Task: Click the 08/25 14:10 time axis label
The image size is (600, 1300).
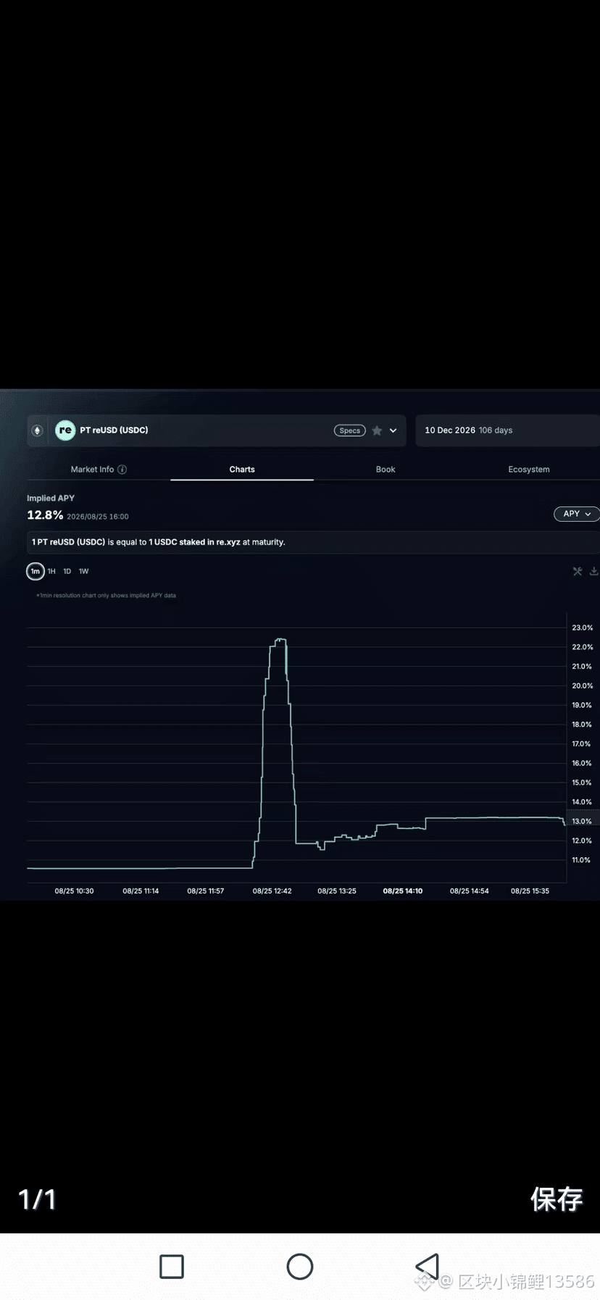Action: (x=403, y=891)
